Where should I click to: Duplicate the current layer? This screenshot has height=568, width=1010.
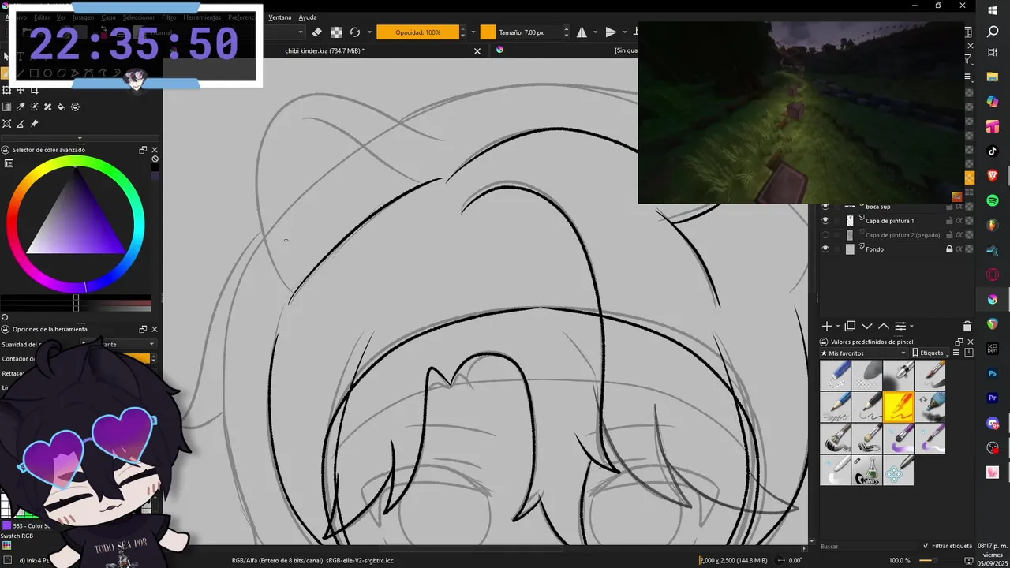(x=850, y=326)
